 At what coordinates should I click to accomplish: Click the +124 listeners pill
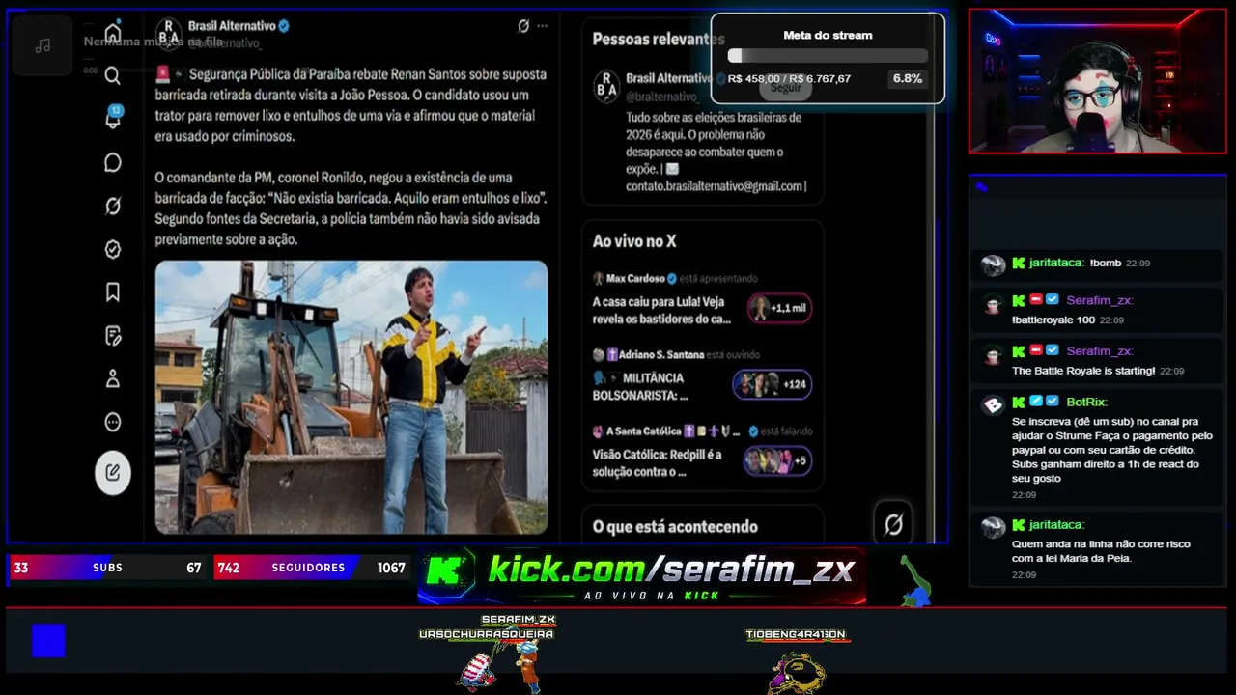[x=772, y=384]
